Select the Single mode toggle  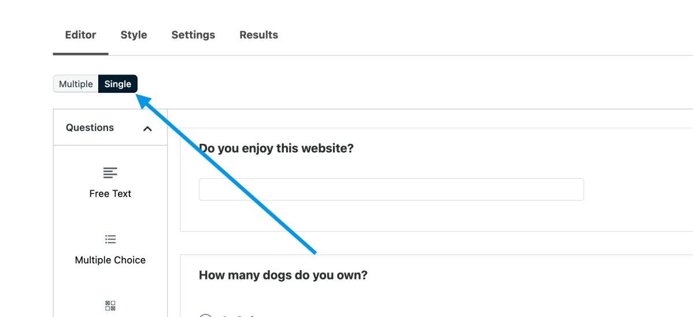pos(118,84)
